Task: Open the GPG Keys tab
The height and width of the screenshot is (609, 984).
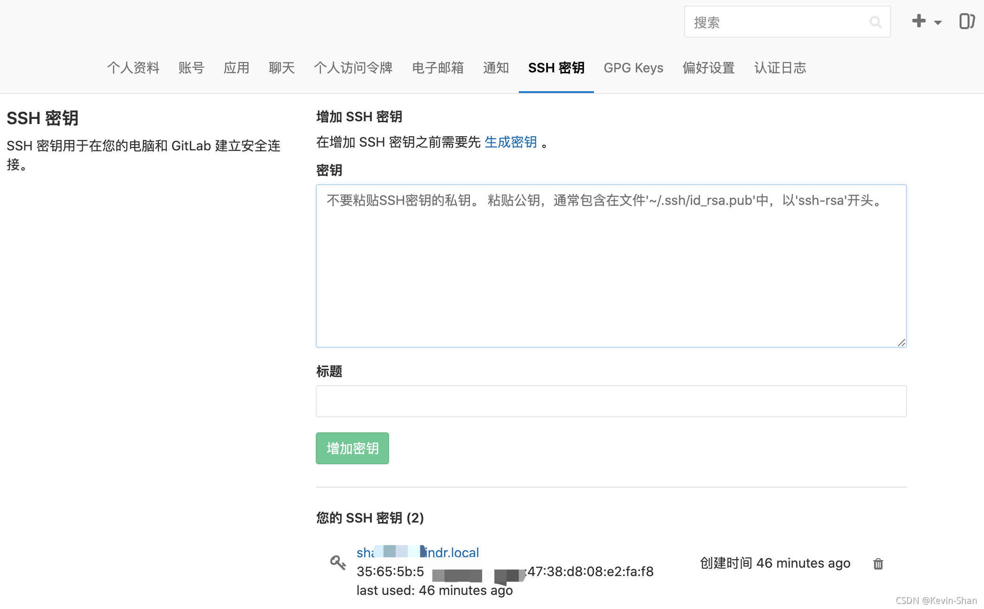Action: tap(633, 68)
